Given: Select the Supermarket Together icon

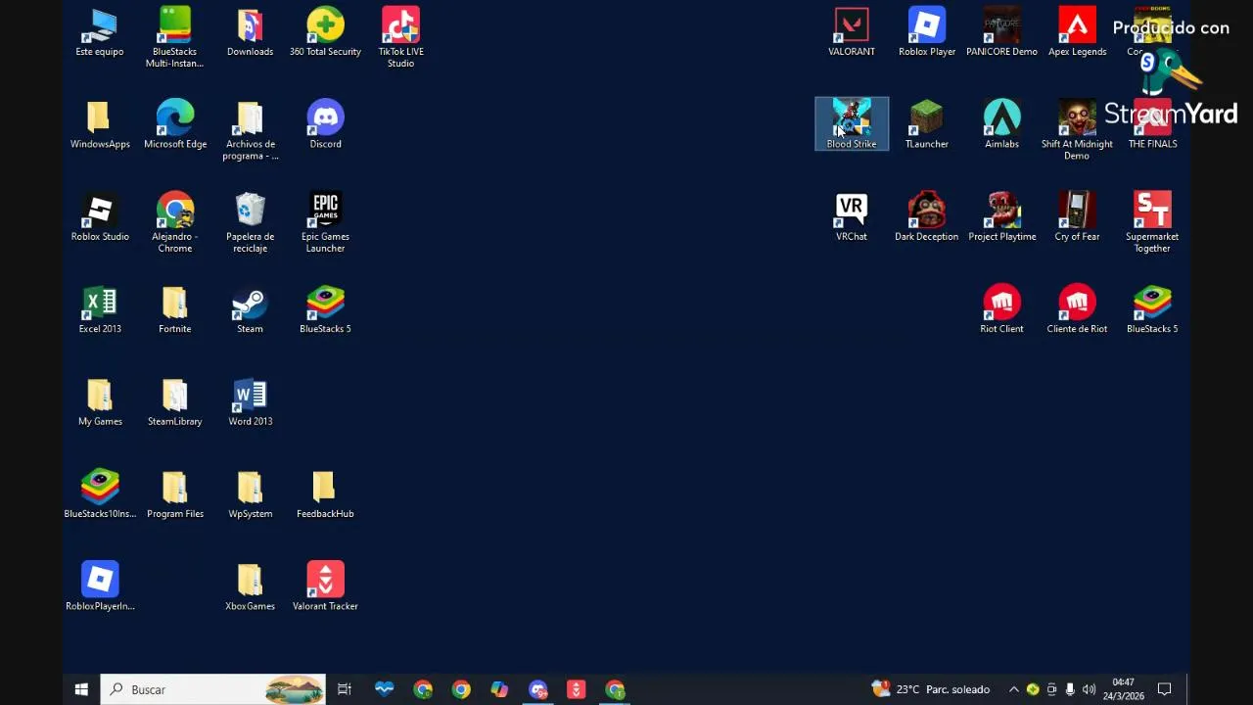Looking at the screenshot, I should [x=1152, y=223].
